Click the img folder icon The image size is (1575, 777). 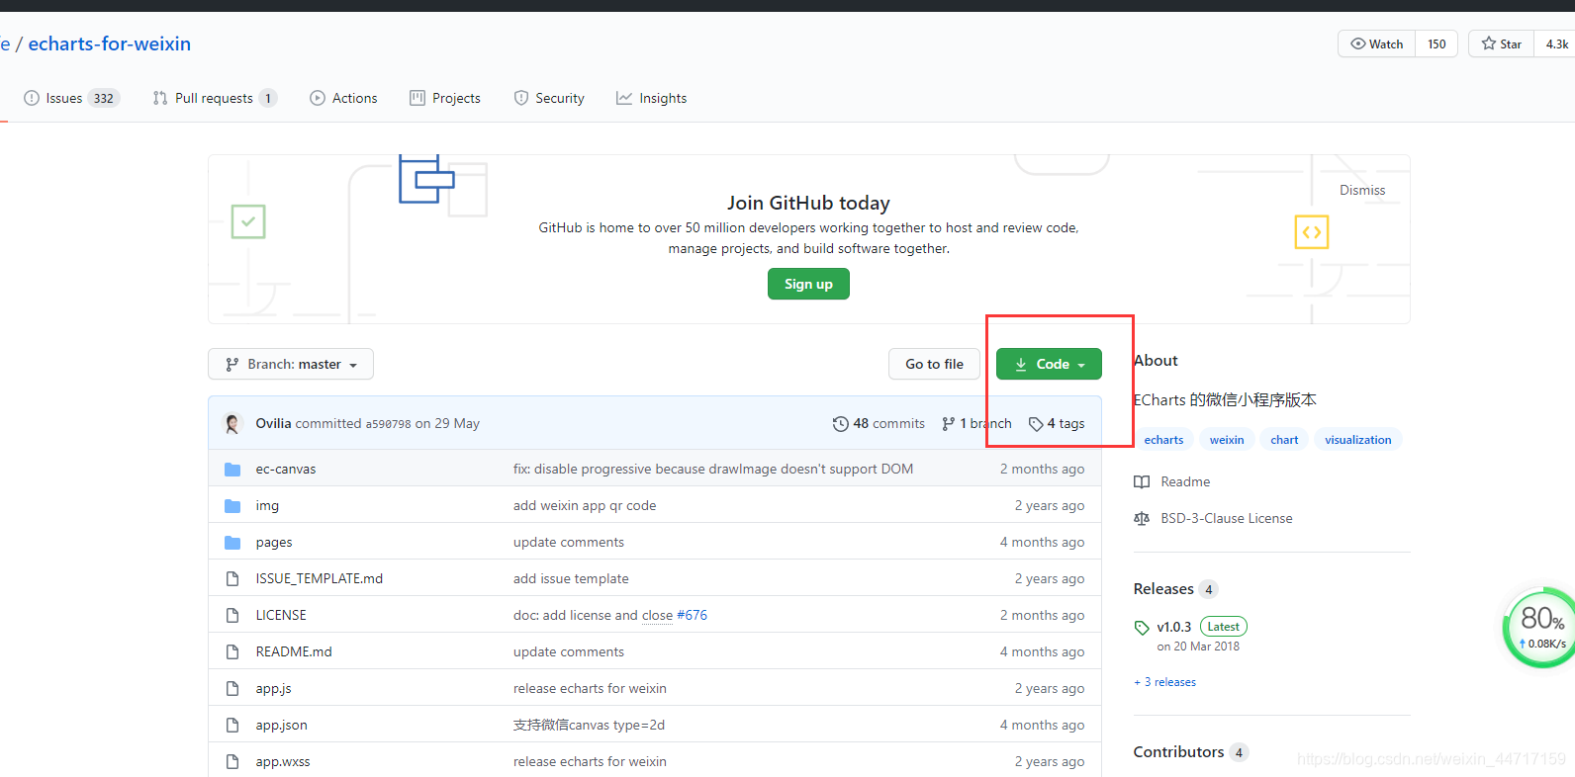[x=232, y=505]
